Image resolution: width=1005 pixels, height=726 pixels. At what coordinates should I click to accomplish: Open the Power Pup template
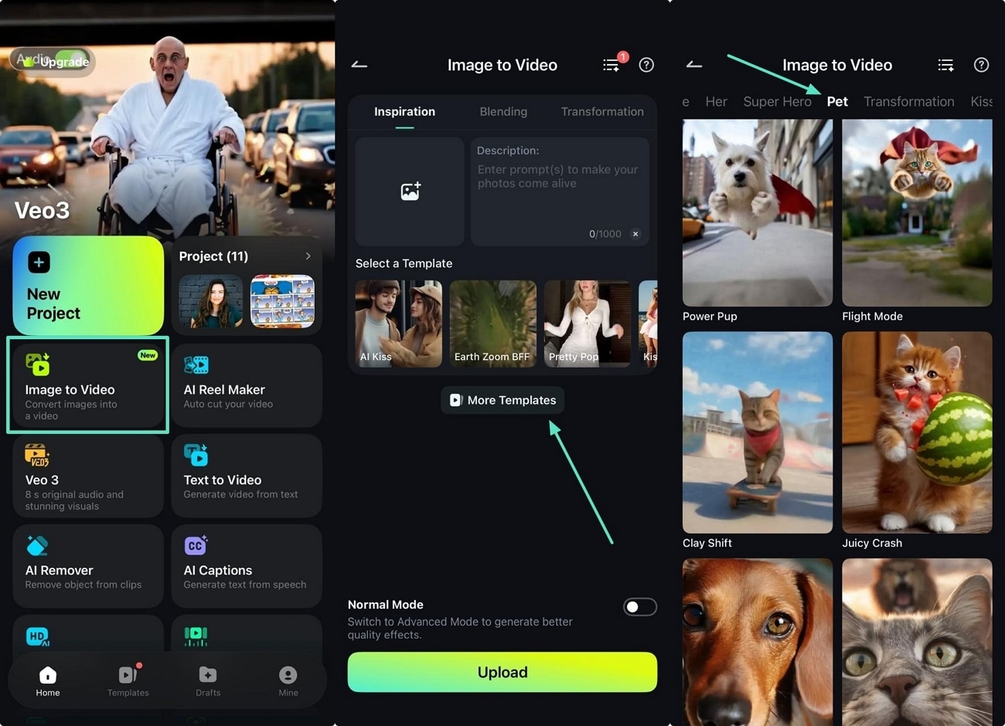[x=758, y=212]
